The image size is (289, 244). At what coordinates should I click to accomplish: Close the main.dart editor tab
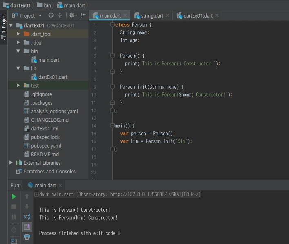click(x=125, y=16)
